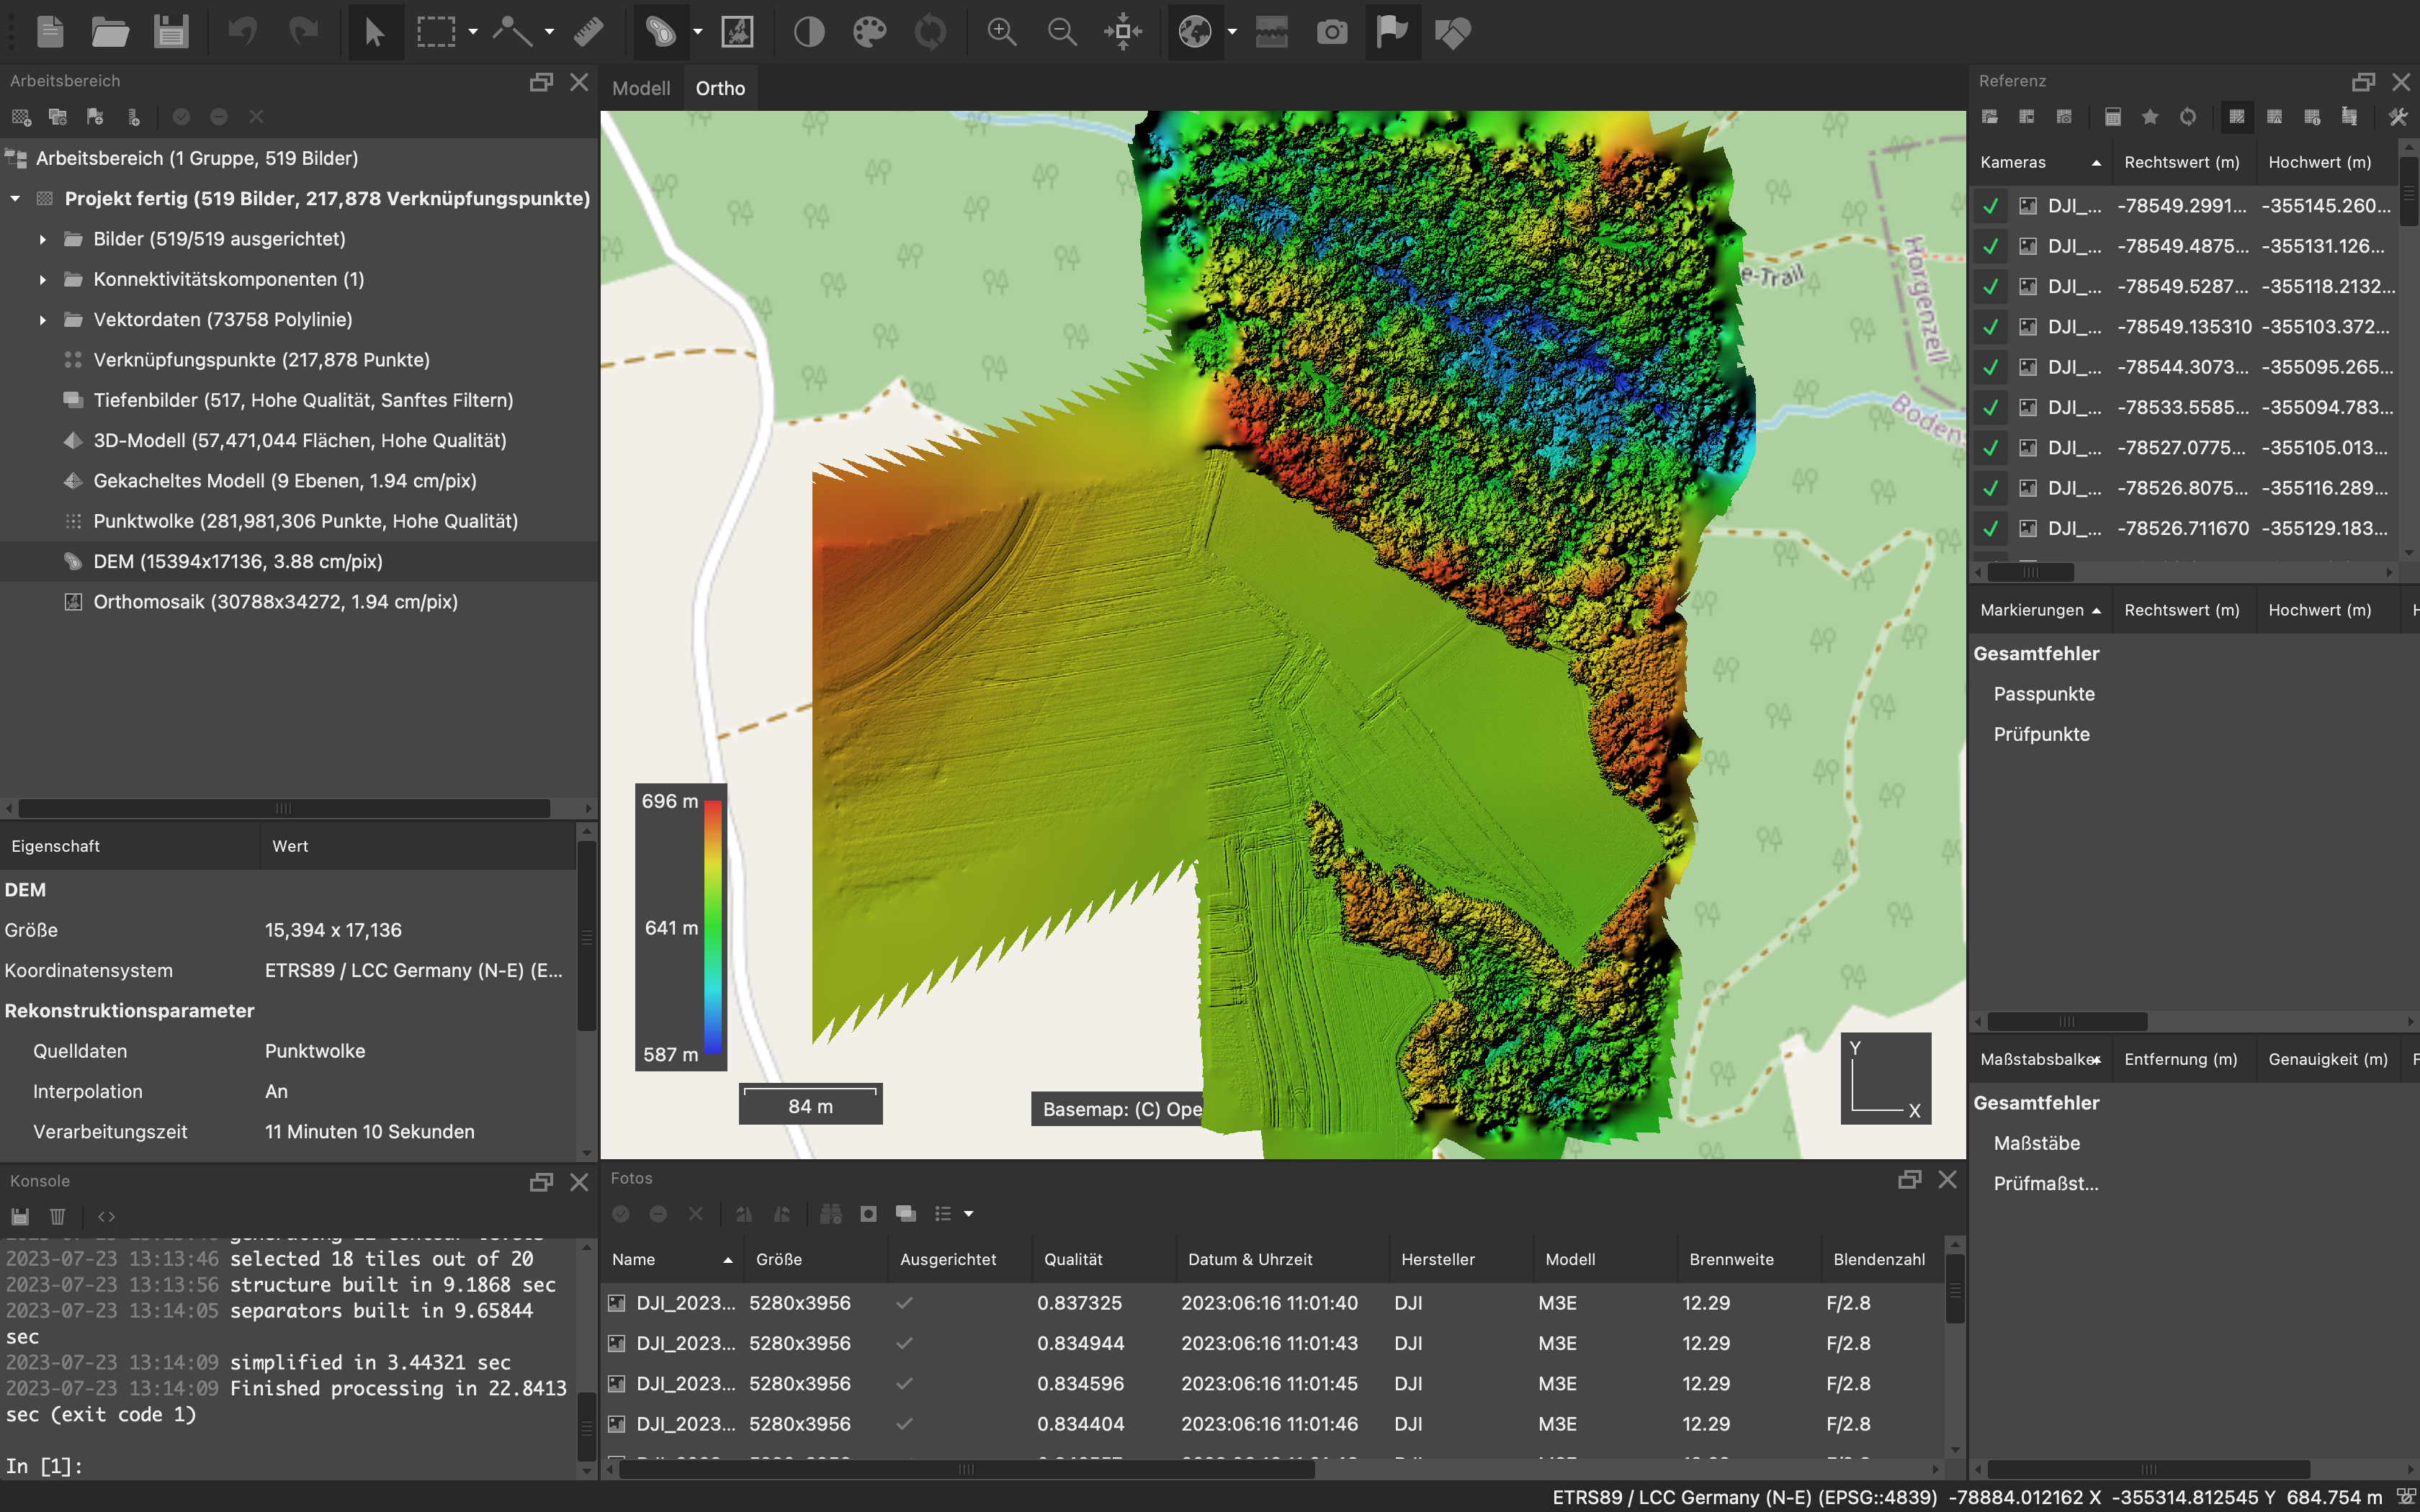Toggle the Show markers flag icon
The height and width of the screenshot is (1512, 2420).
click(1391, 32)
